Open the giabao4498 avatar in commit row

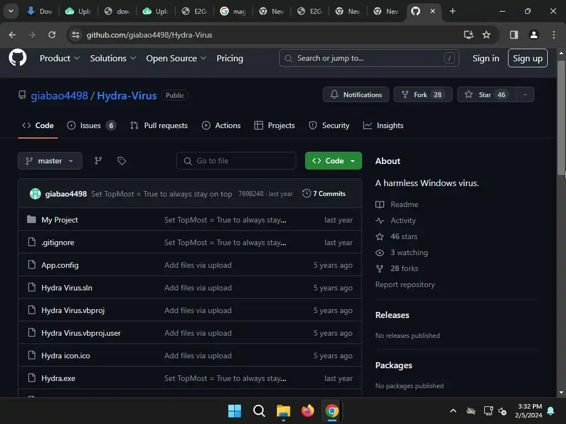point(35,194)
